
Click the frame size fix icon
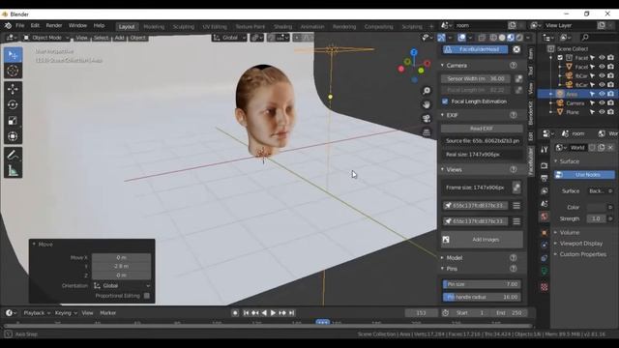pyautogui.click(x=516, y=188)
